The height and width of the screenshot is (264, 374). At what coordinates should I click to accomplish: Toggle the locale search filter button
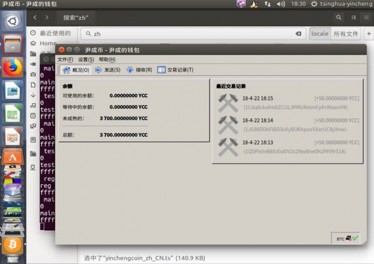(319, 34)
